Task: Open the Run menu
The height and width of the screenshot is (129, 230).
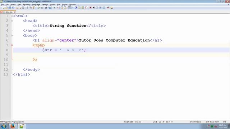Action: (58, 5)
